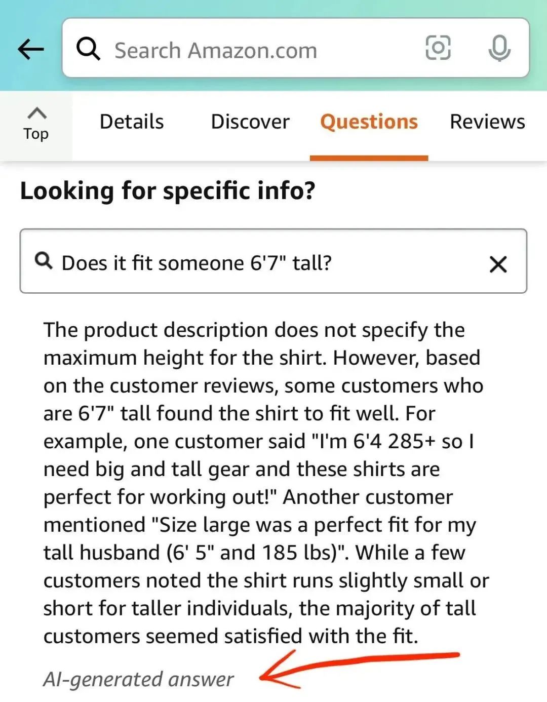
Task: Tap the upward chevron above Top
Action: tap(36, 113)
